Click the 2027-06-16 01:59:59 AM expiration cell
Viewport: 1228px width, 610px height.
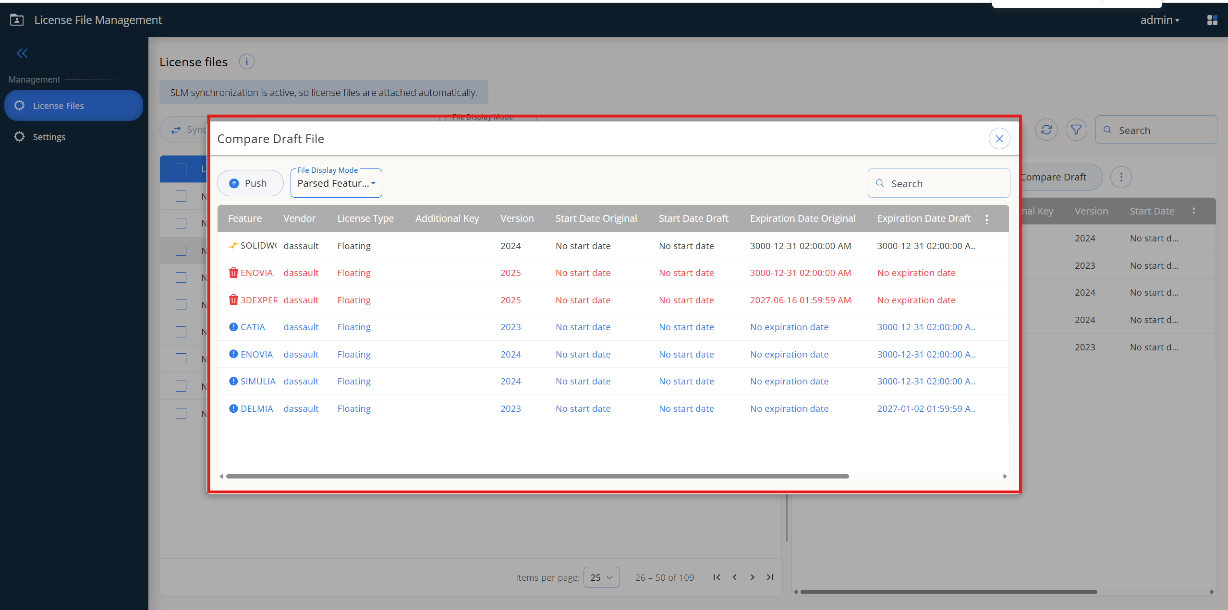pos(801,300)
